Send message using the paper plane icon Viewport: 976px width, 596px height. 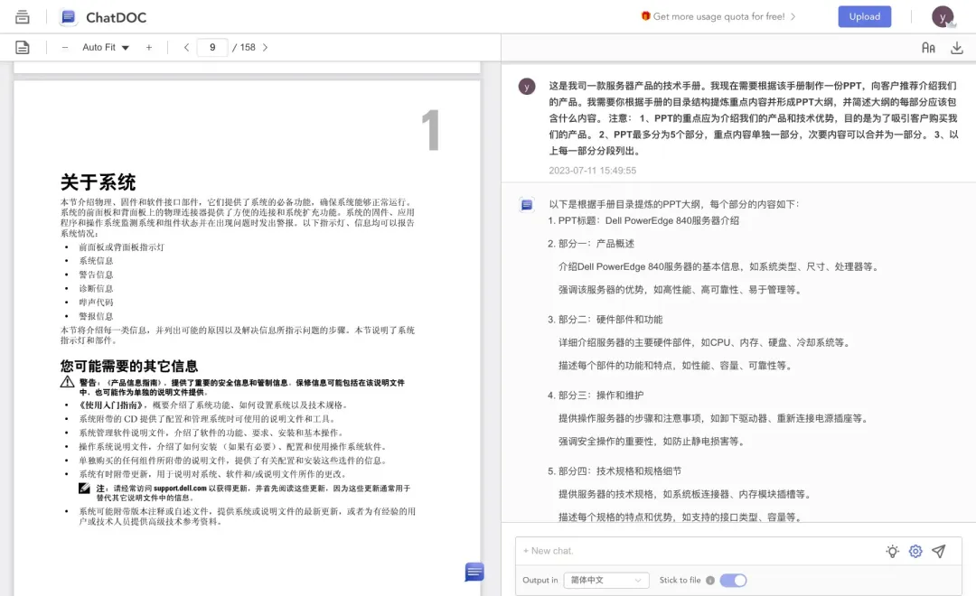click(941, 551)
